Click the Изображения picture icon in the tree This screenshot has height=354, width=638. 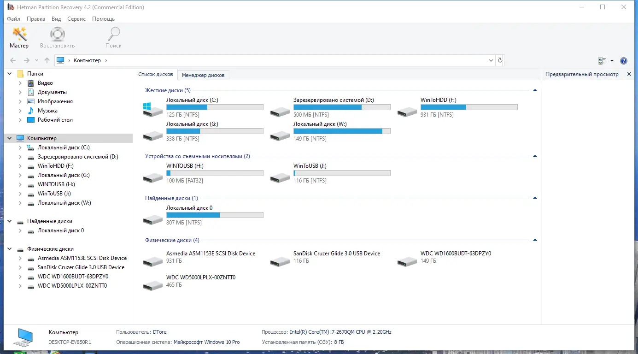[x=31, y=101]
